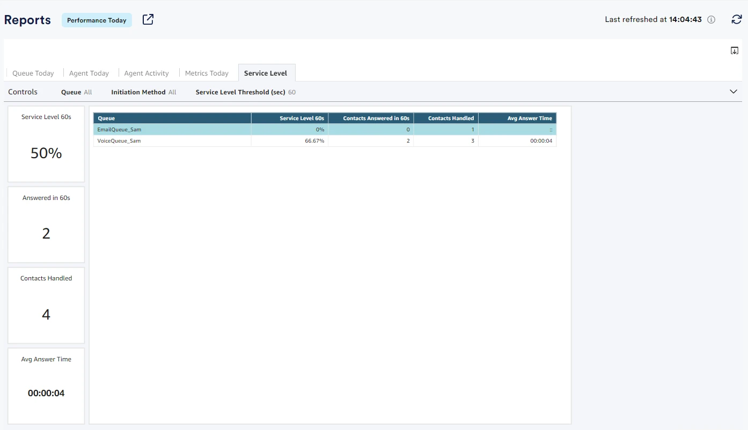The height and width of the screenshot is (430, 748).
Task: Switch to the Agent Today tab
Action: point(89,73)
